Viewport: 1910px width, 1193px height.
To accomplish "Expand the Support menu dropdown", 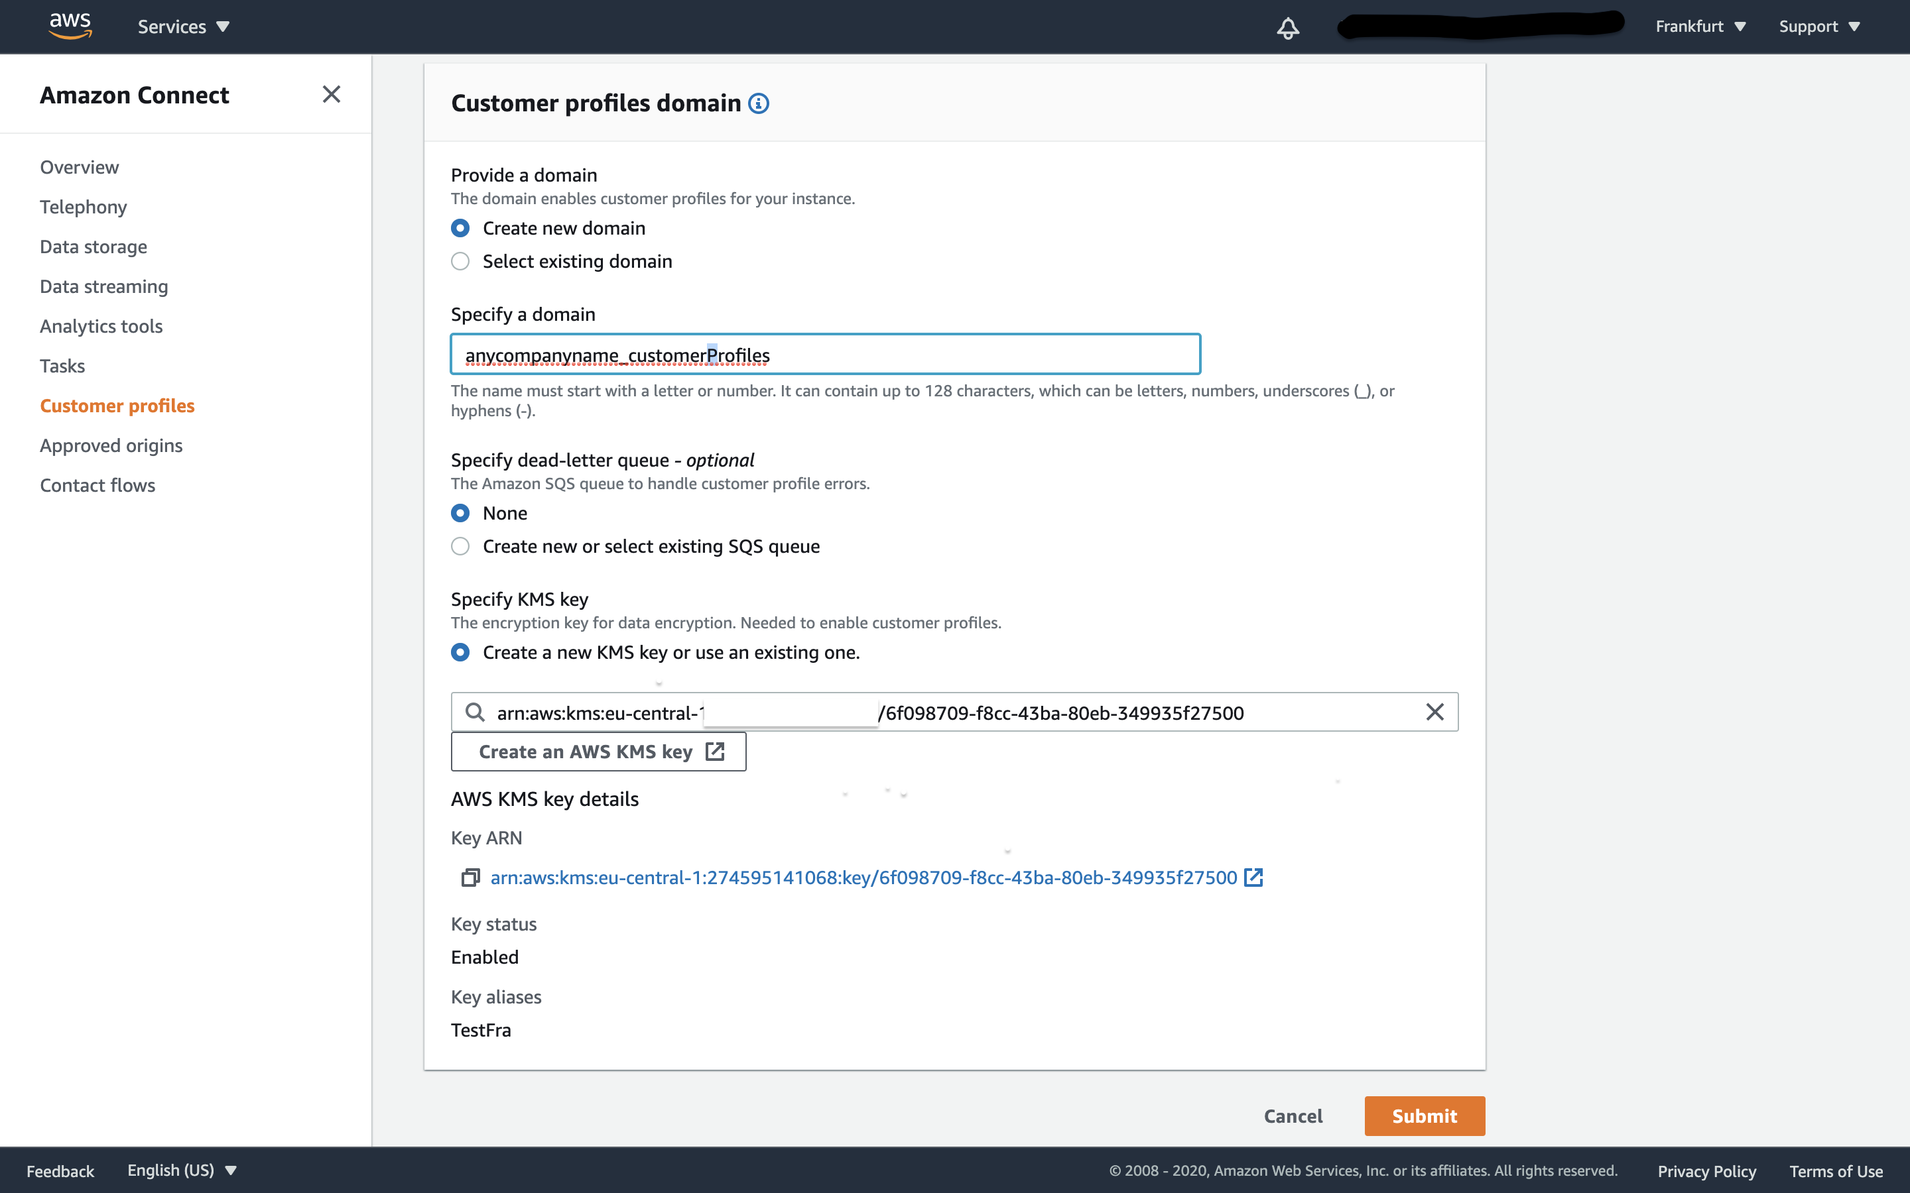I will pos(1818,27).
